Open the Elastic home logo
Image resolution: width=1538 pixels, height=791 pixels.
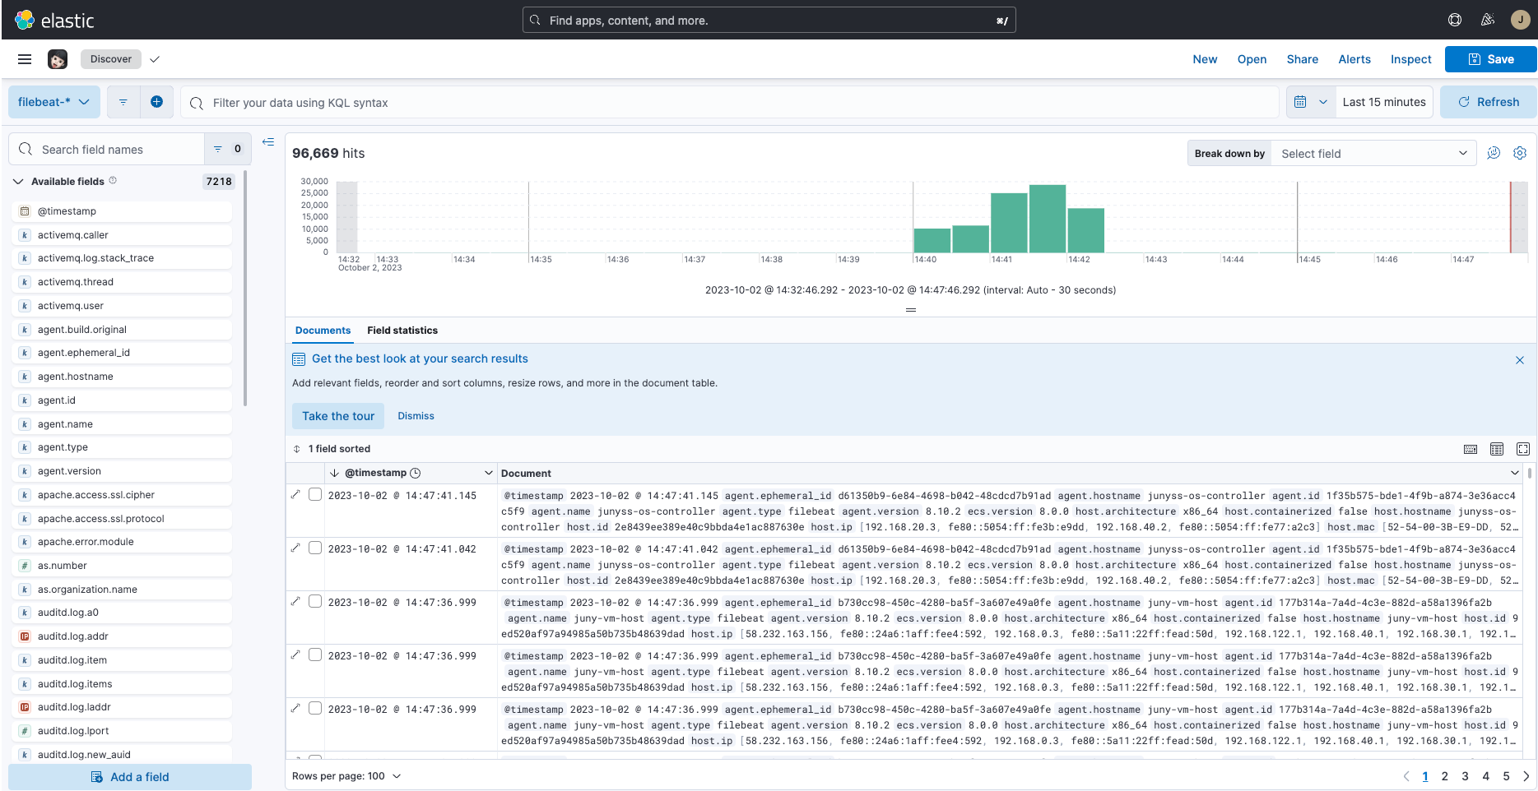click(x=54, y=20)
